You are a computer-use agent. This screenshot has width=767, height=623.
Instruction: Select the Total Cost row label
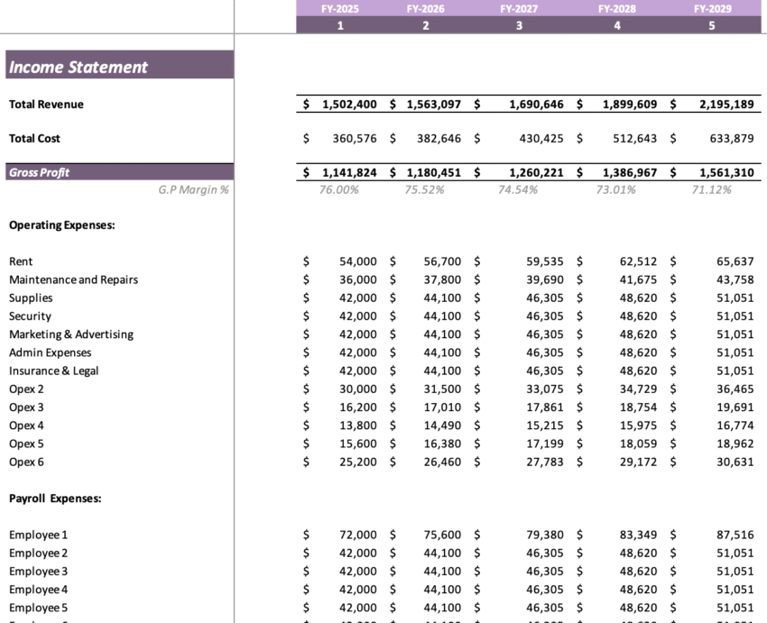pos(34,138)
